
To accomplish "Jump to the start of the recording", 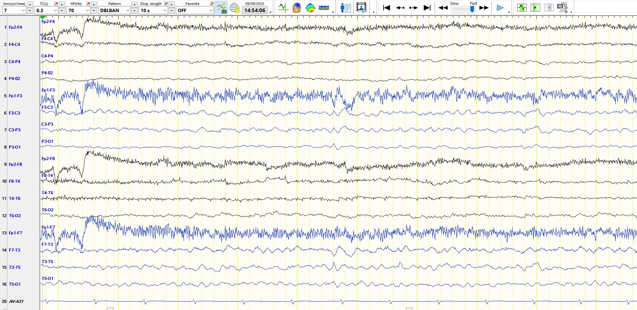I will click(387, 7).
